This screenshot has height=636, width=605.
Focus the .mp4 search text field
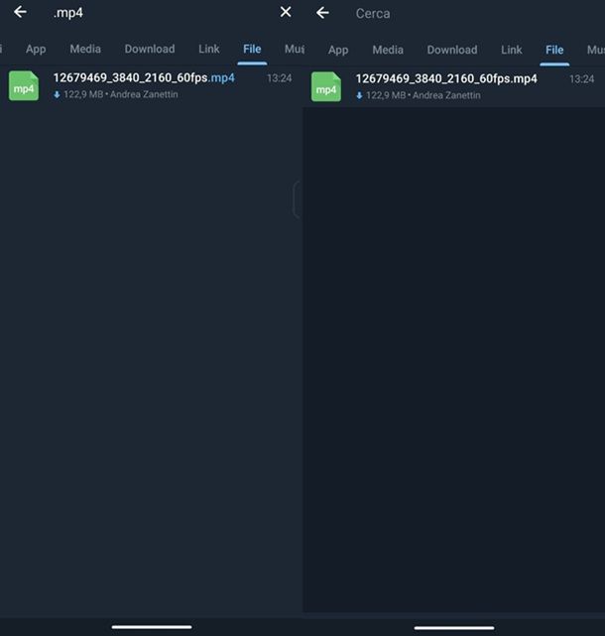pyautogui.click(x=163, y=13)
